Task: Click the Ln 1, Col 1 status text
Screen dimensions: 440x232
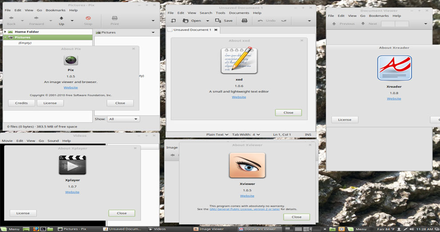Action: 282,135
